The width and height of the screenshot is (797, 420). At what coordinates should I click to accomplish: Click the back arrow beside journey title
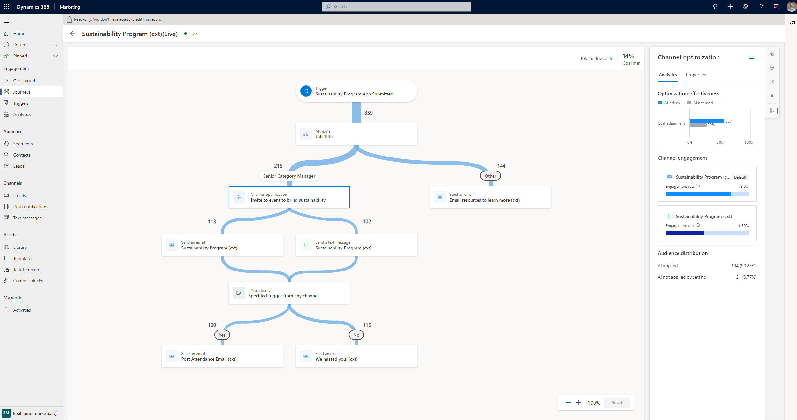73,34
